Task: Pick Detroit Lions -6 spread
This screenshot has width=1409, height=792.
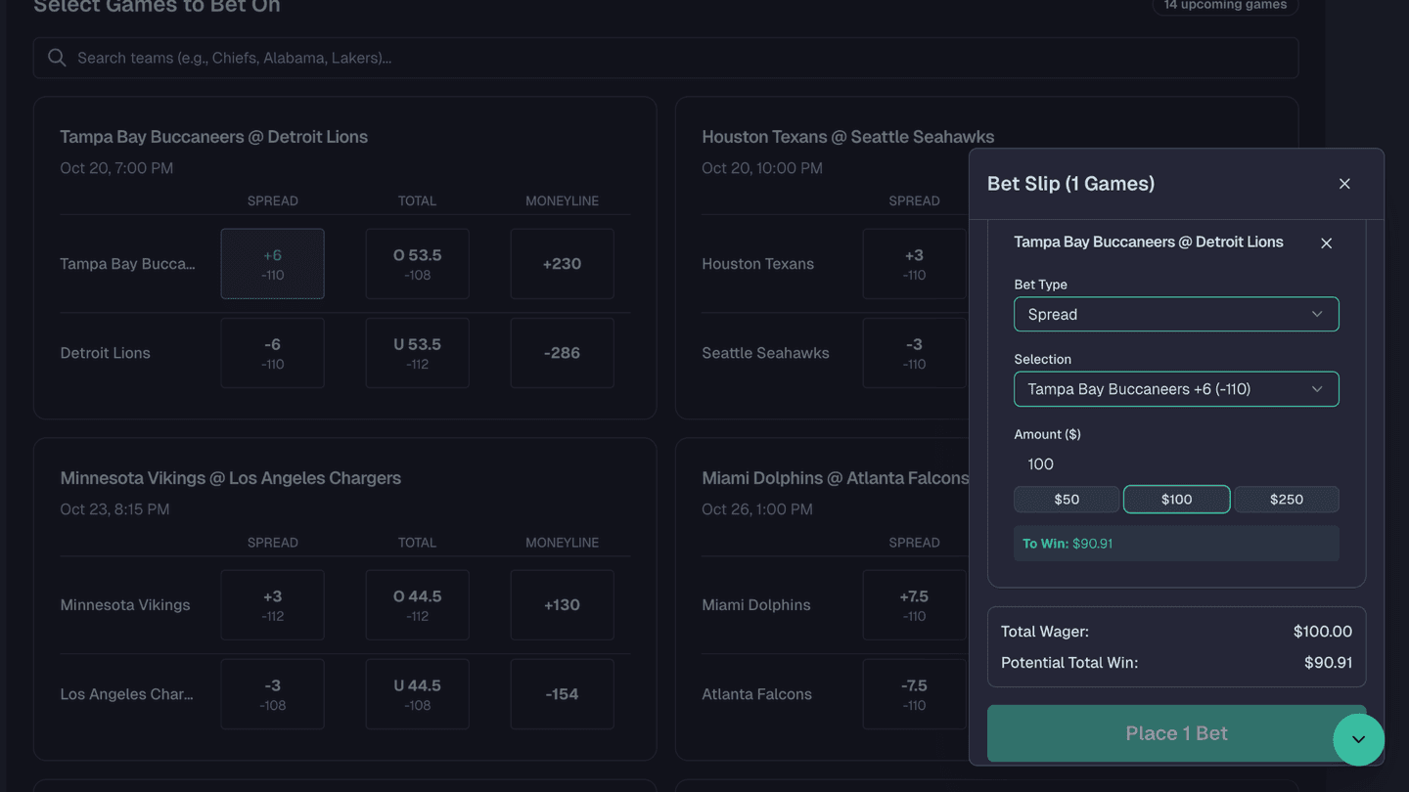Action: 272,352
